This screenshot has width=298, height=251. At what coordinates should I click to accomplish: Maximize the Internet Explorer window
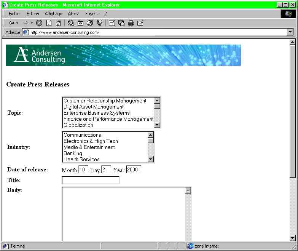285,5
